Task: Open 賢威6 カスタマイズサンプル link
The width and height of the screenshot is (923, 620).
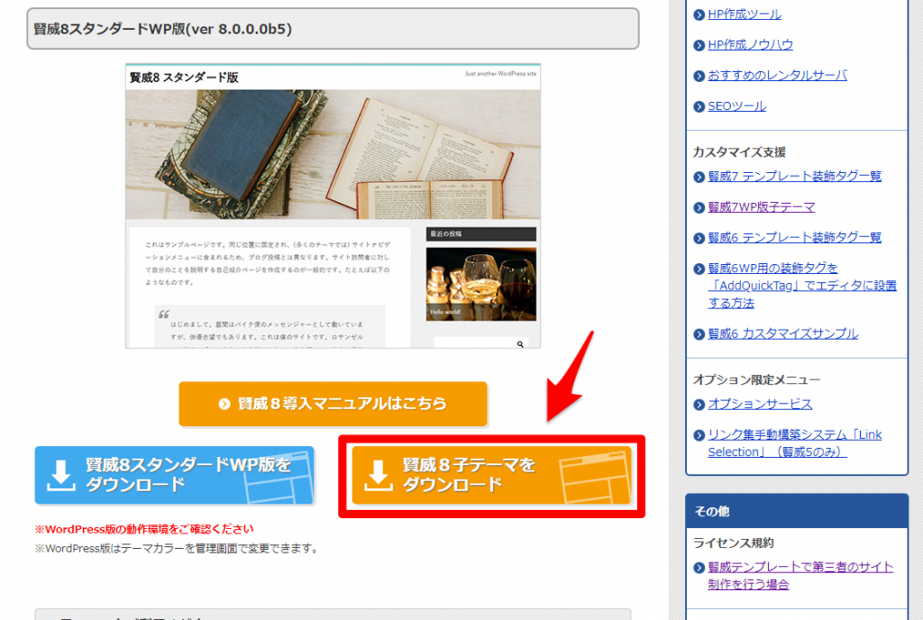Action: click(783, 333)
